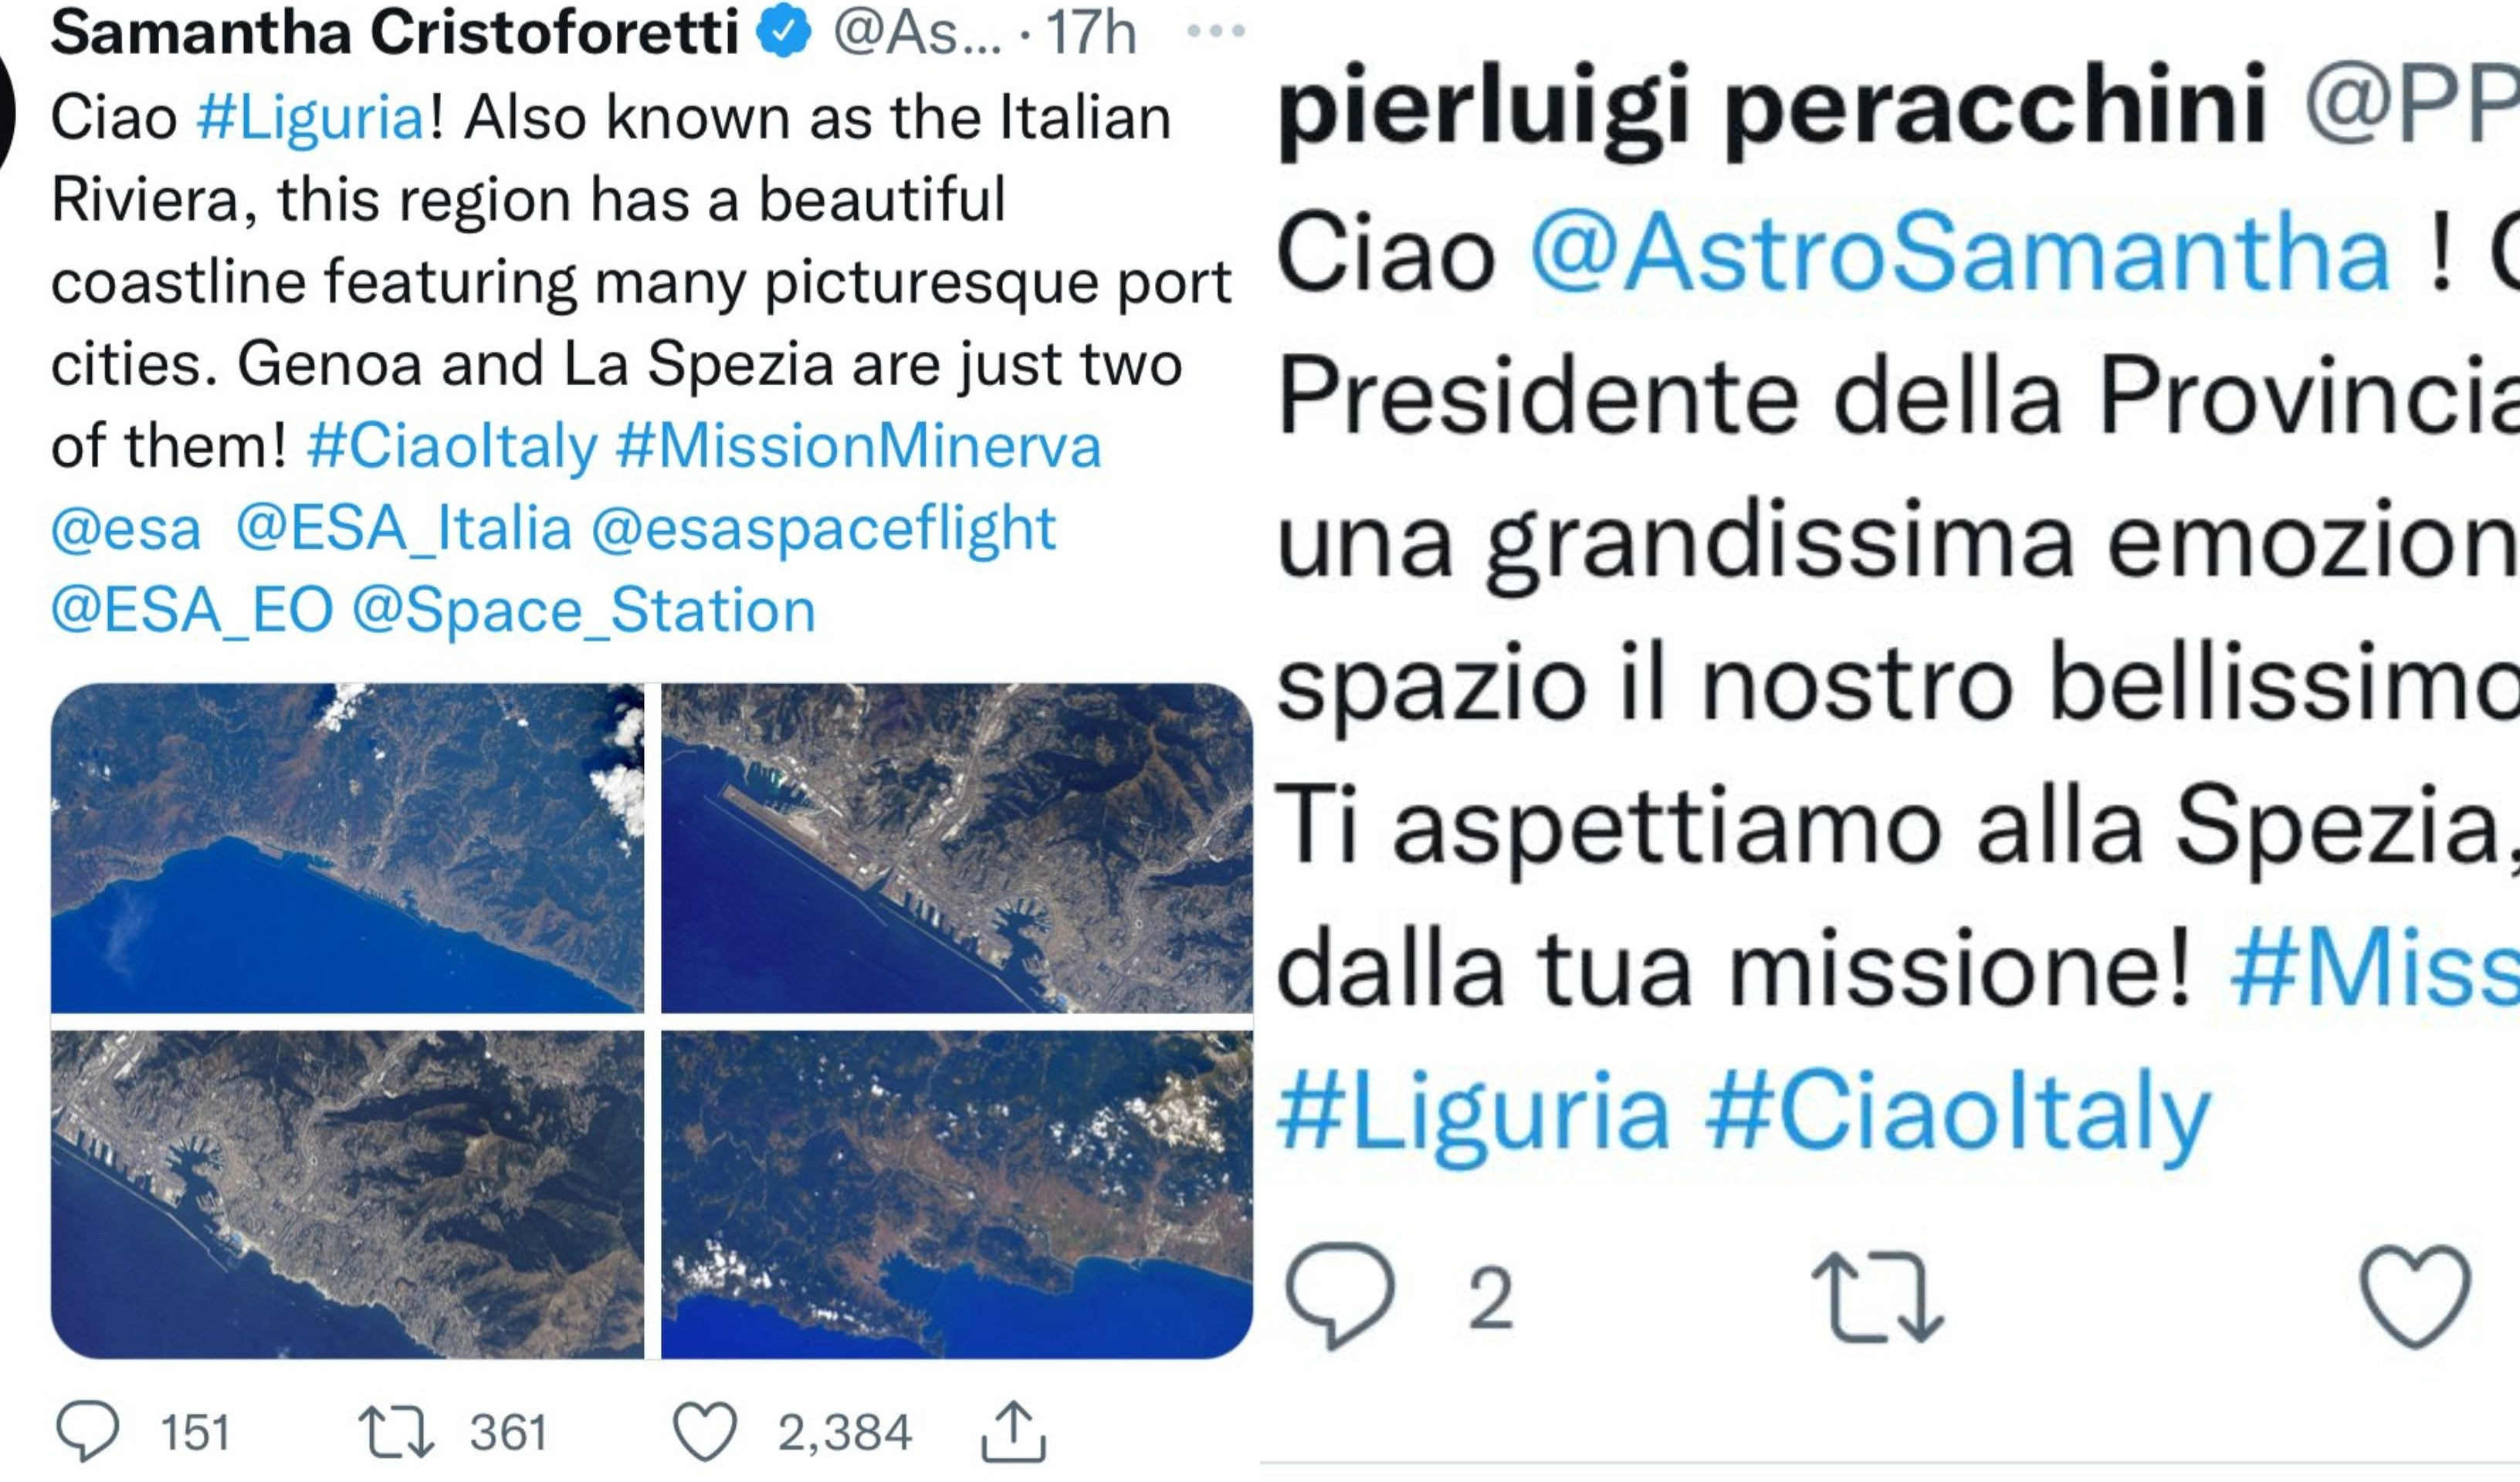View the top-left Liguria coastline photo
The image size is (2520, 1482).
tap(347, 848)
